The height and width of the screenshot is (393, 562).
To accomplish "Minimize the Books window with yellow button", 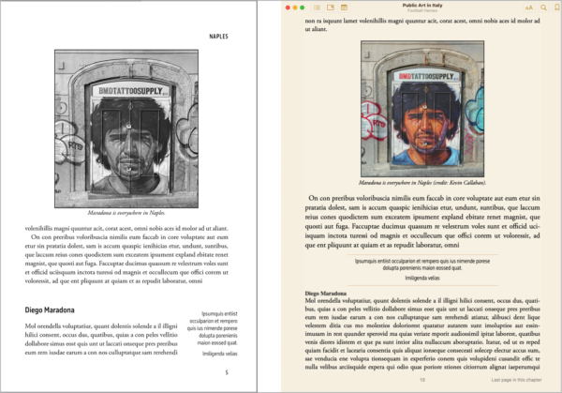I will [x=295, y=8].
